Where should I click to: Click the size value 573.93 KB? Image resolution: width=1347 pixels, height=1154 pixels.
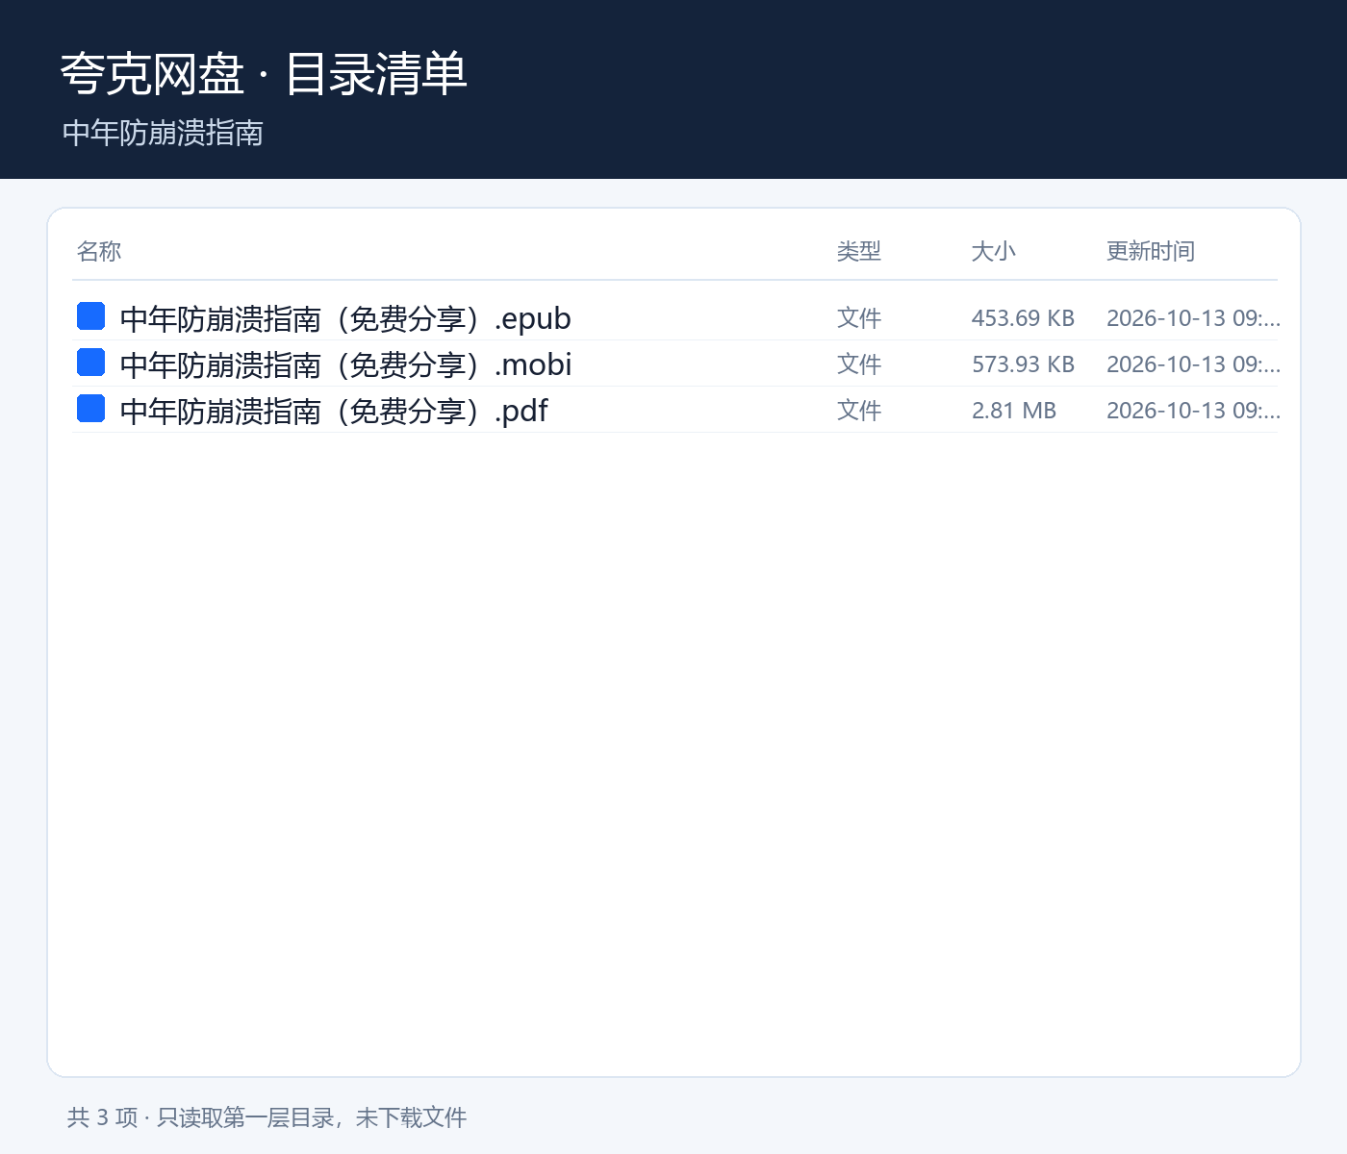[1023, 364]
